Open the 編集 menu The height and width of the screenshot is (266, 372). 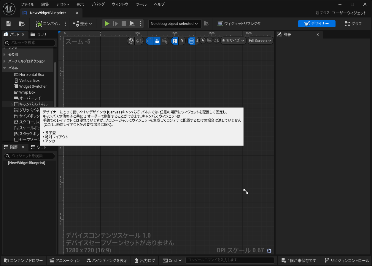45,4
